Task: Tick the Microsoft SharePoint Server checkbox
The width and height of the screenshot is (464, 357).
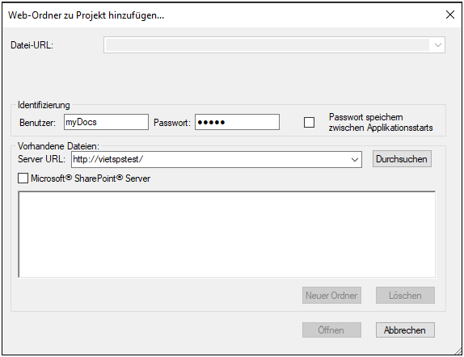Action: [x=23, y=178]
